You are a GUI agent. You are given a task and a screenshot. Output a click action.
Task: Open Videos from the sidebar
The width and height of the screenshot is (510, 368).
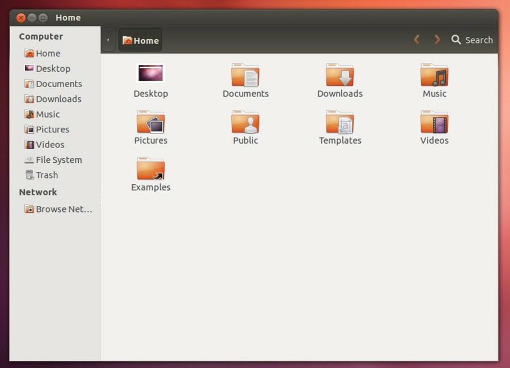50,145
